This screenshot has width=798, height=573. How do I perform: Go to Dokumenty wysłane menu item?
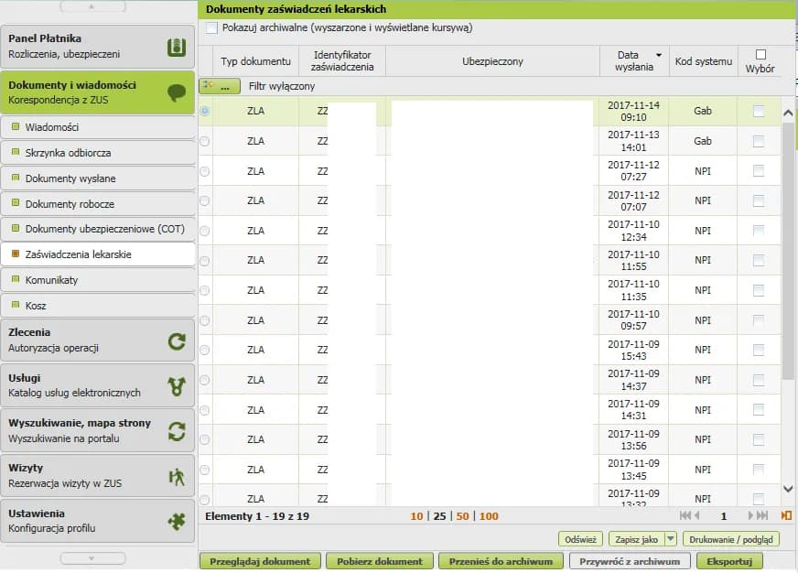tap(70, 178)
